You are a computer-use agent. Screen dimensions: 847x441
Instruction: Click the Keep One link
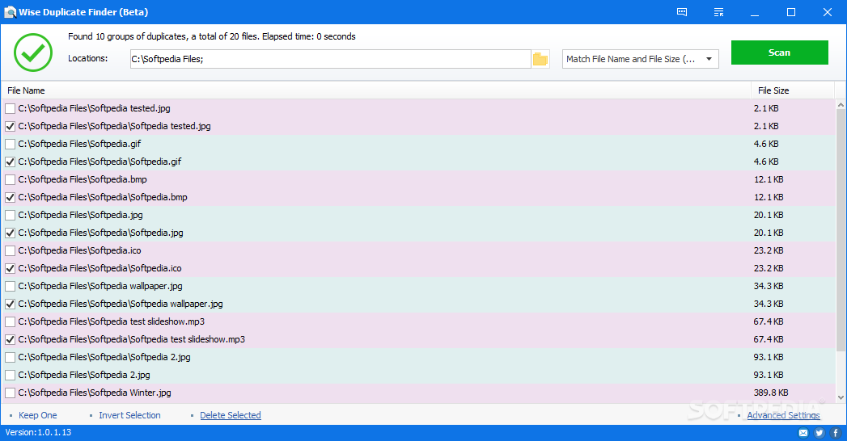38,415
